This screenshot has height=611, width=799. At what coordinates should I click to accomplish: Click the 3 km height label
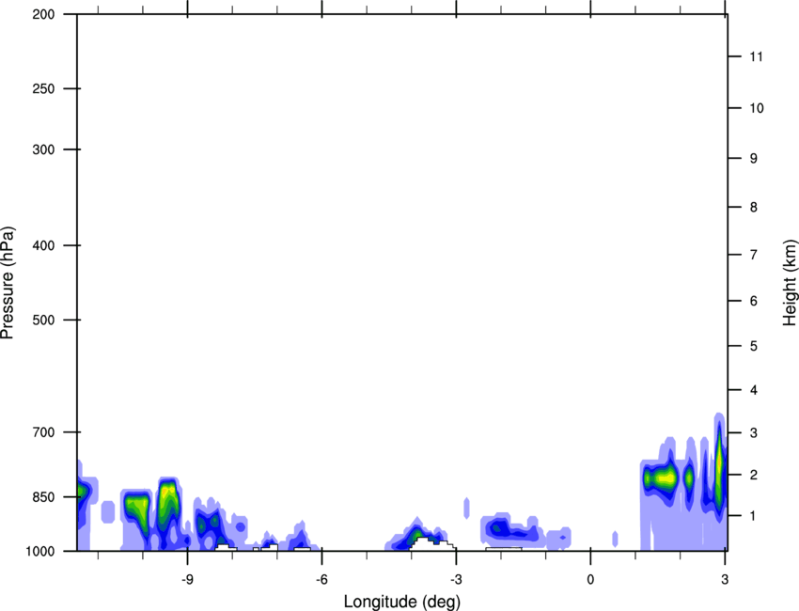tap(754, 433)
